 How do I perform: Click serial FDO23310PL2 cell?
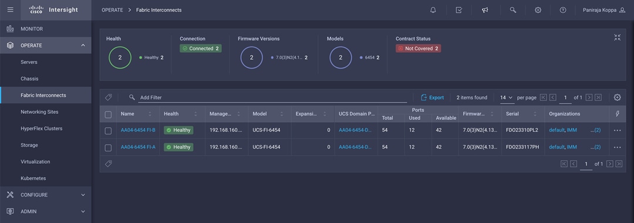522,130
